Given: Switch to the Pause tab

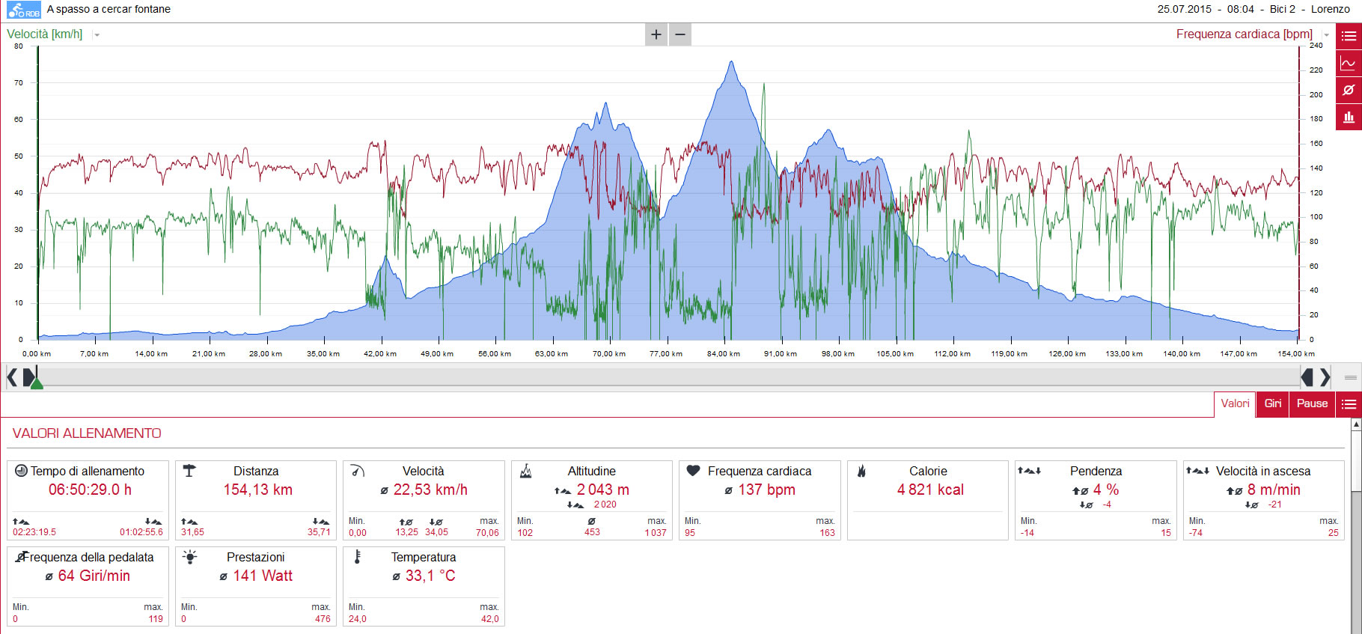Looking at the screenshot, I should tap(1312, 404).
